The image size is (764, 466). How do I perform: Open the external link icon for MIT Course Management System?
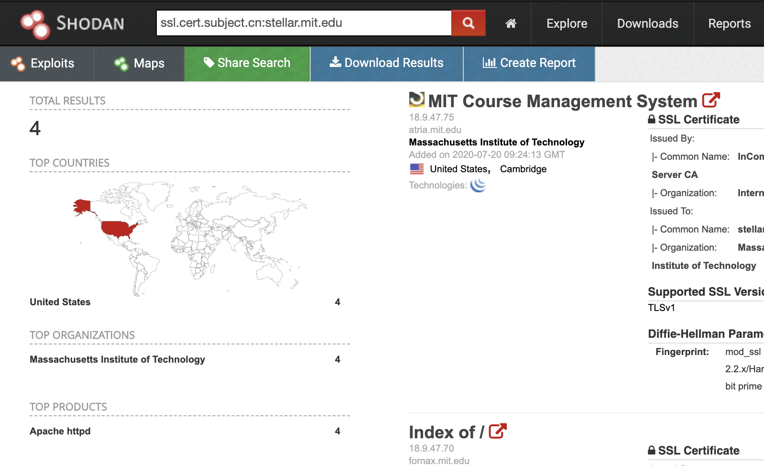coord(711,100)
